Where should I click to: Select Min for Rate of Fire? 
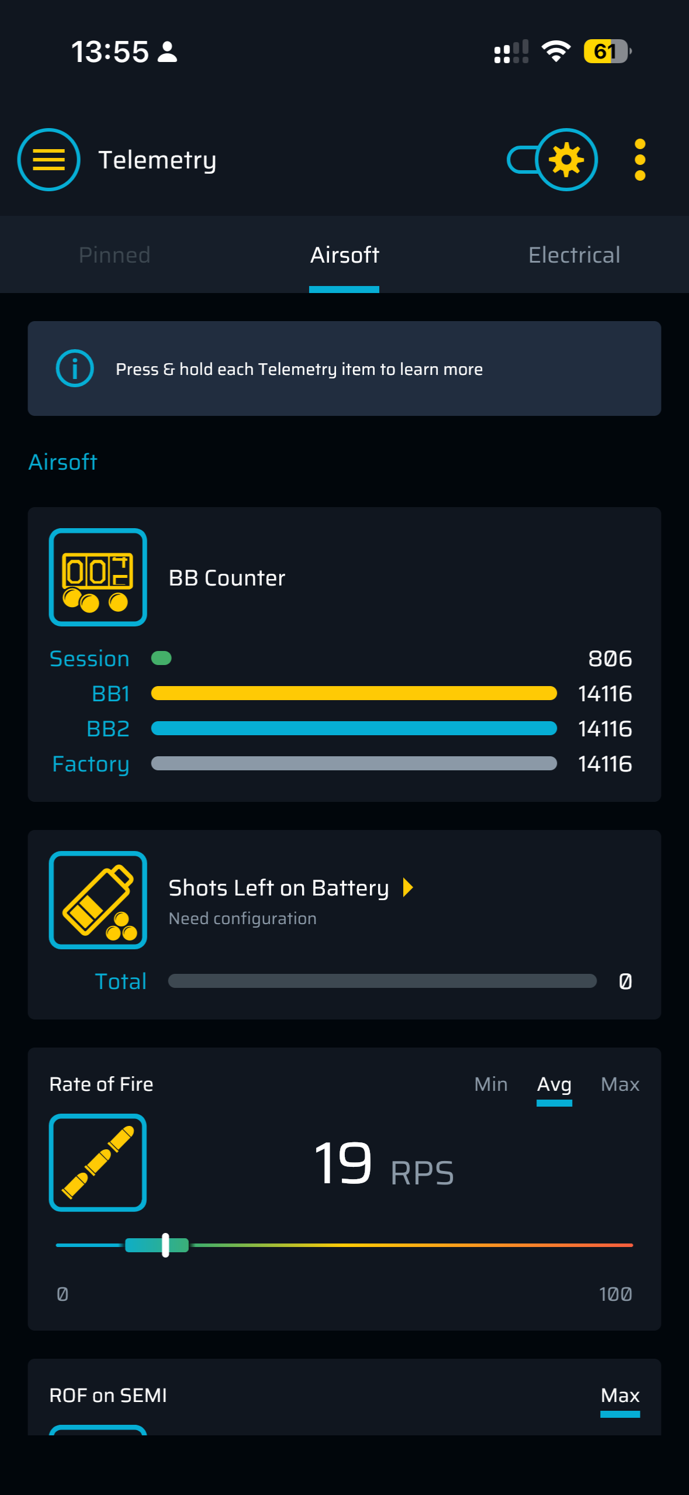(x=491, y=1084)
